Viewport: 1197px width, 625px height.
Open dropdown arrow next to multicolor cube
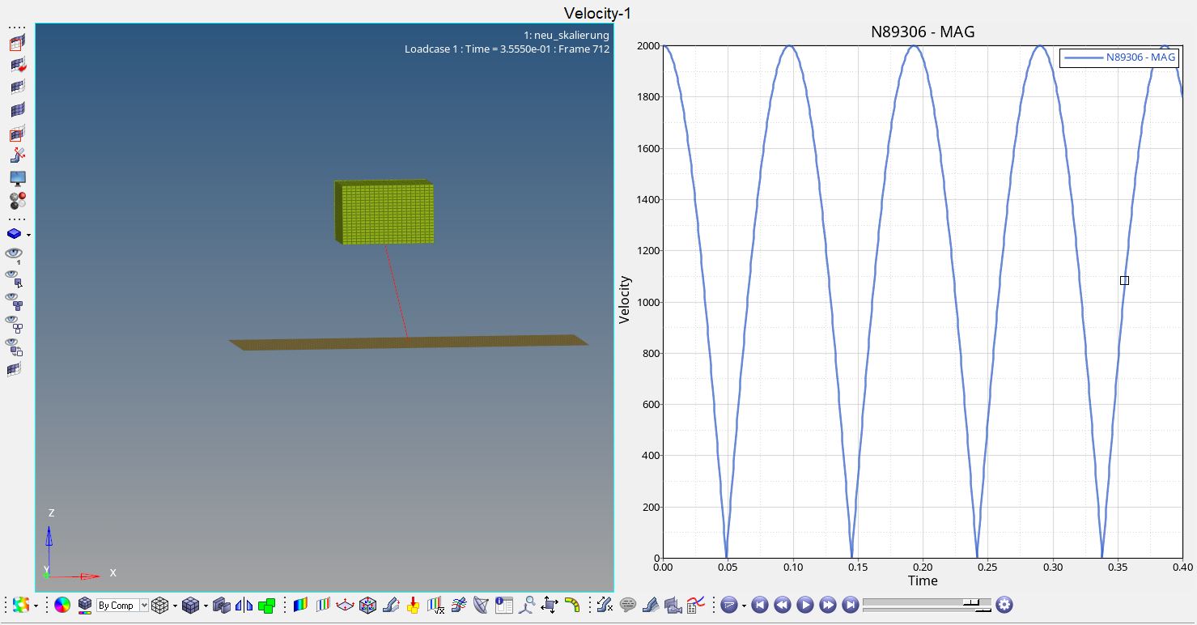tap(36, 606)
